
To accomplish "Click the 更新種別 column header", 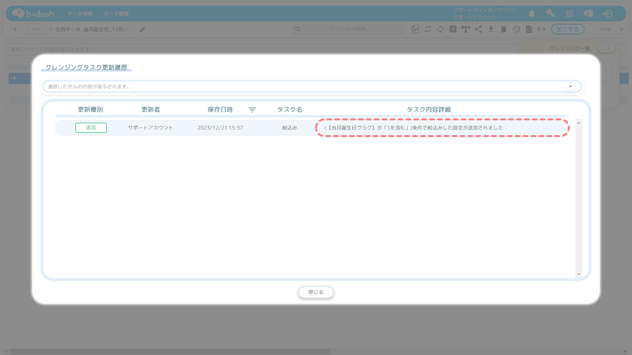I will pyautogui.click(x=90, y=109).
